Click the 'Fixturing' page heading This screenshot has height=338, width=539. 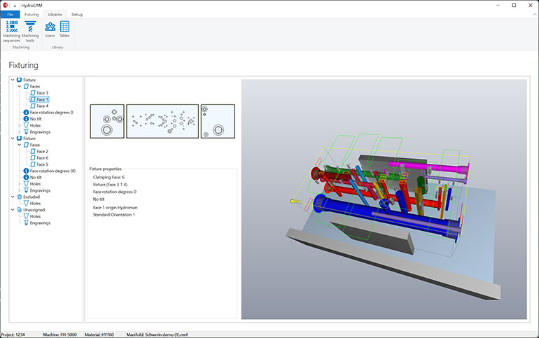pos(23,65)
